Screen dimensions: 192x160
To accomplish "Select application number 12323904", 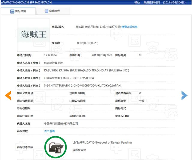I will tap(50, 55).
